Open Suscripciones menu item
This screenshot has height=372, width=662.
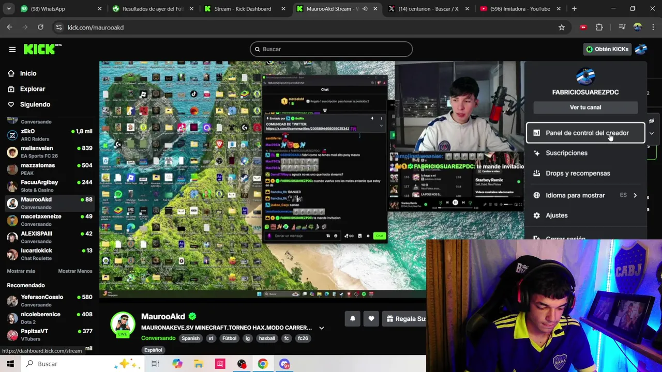coord(585,153)
